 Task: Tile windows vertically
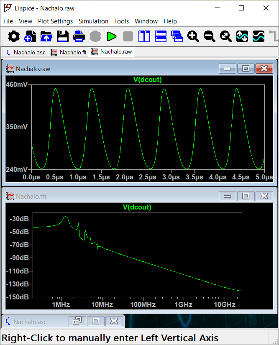pyautogui.click(x=144, y=36)
